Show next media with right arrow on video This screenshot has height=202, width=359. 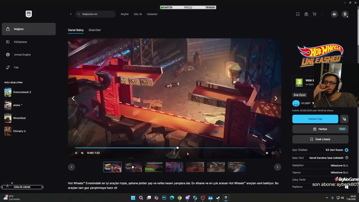[x=276, y=98]
